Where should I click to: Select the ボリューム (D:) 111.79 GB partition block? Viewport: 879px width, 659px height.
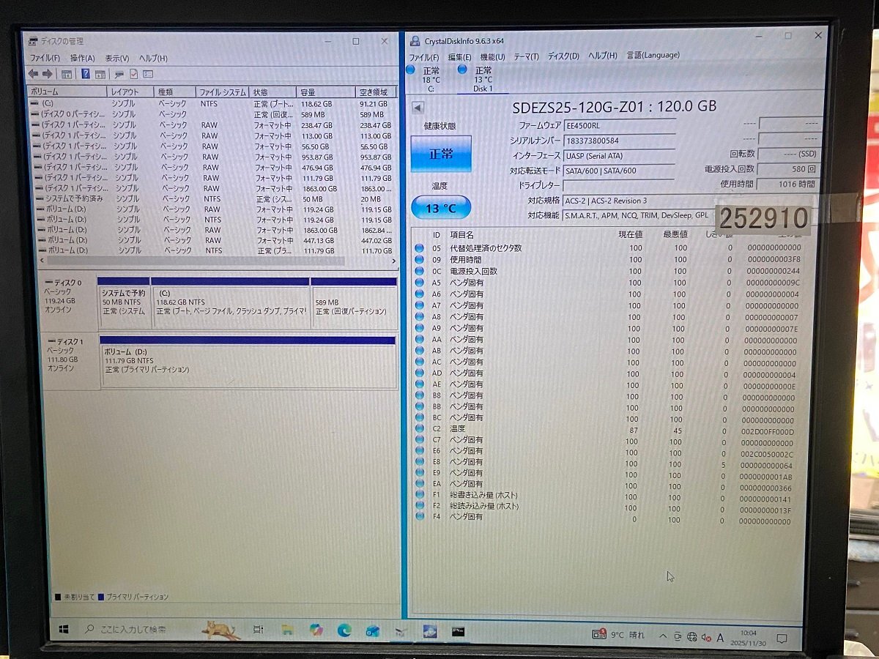pyautogui.click(x=248, y=362)
